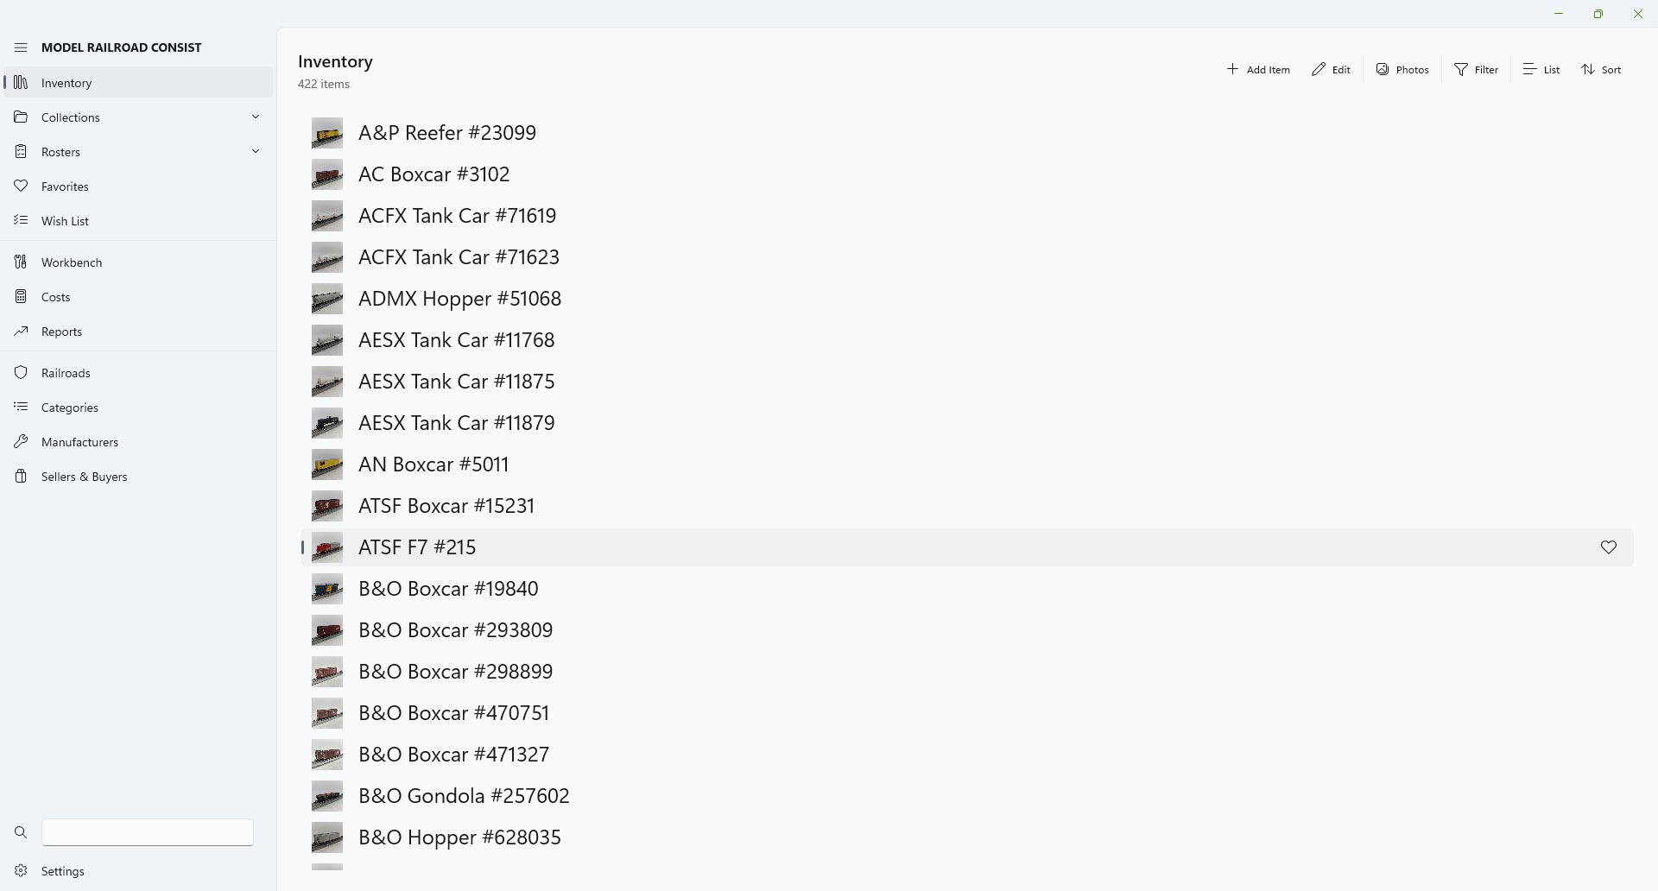
Task: Click the Railroads shield icon
Action: point(21,373)
